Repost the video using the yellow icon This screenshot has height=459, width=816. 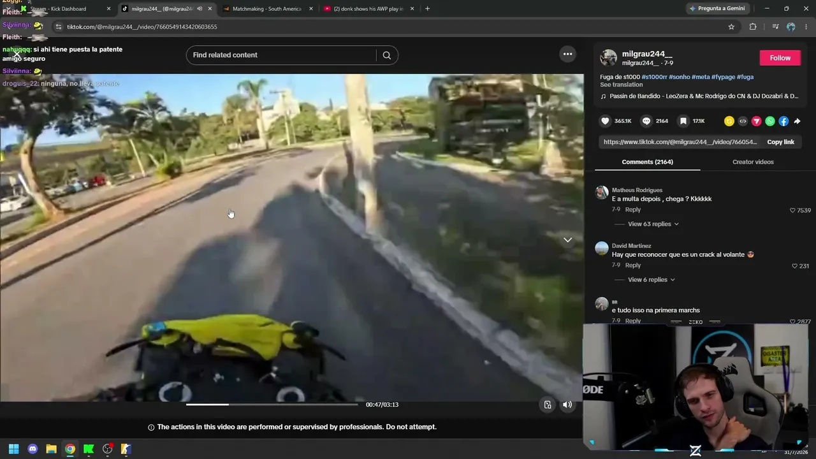(x=729, y=121)
